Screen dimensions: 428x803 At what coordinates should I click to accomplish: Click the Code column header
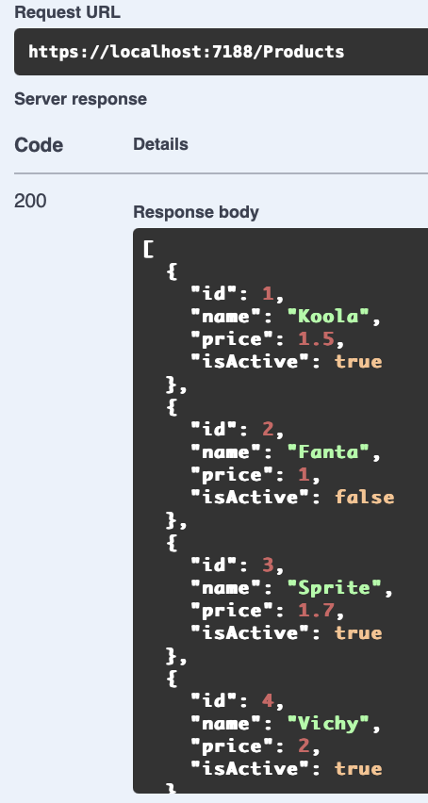tap(39, 145)
